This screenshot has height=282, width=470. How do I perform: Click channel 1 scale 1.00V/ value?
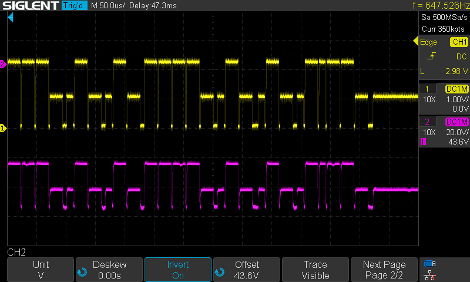coord(457,99)
